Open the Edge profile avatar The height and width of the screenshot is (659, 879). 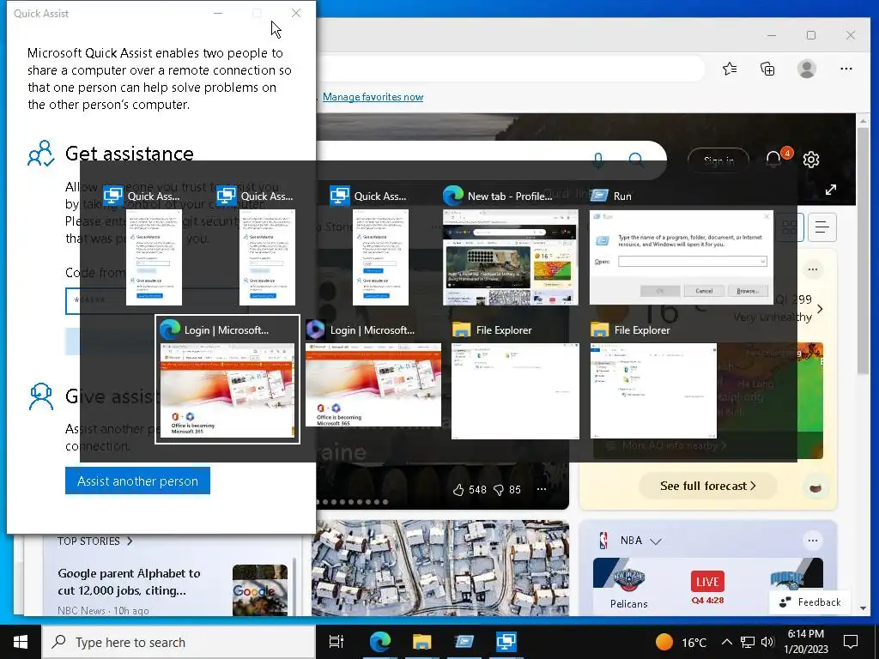click(x=807, y=69)
